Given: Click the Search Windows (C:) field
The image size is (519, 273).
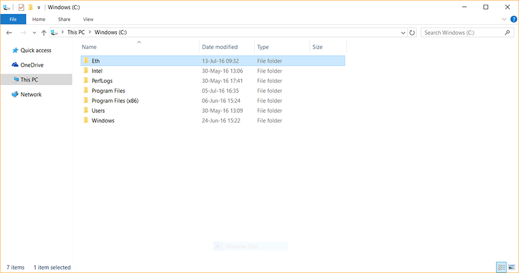Looking at the screenshot, I should pyautogui.click(x=467, y=32).
